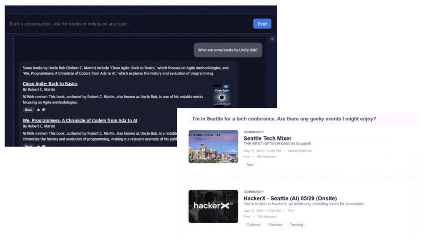Click 'THE BEST NETWORKING IN Seattle!!!' subtitle
The width and height of the screenshot is (427, 240).
pos(277,144)
